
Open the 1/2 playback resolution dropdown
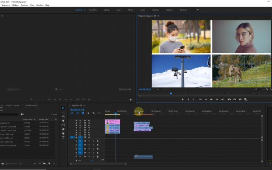259,89
